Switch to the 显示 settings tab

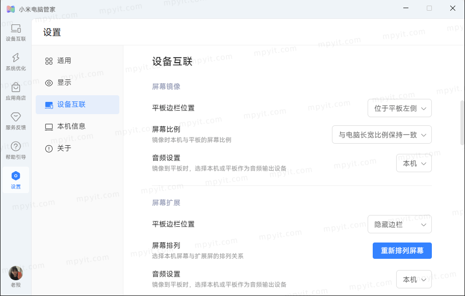(x=77, y=83)
